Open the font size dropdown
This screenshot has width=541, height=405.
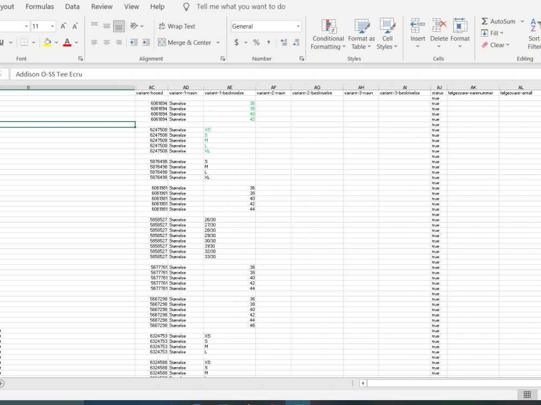pos(52,25)
